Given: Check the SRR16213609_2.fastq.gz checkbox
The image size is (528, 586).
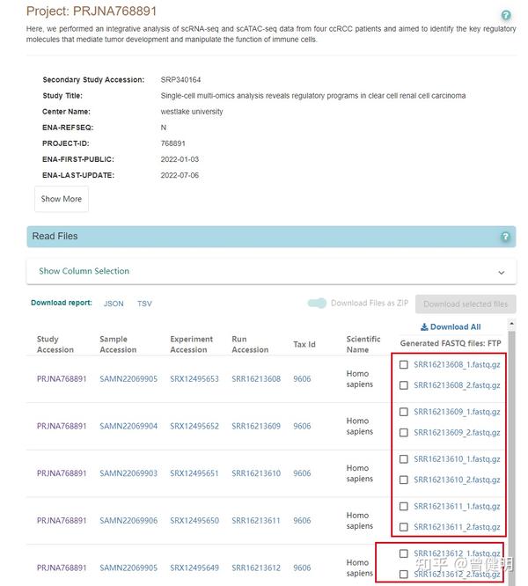Looking at the screenshot, I should (x=404, y=432).
